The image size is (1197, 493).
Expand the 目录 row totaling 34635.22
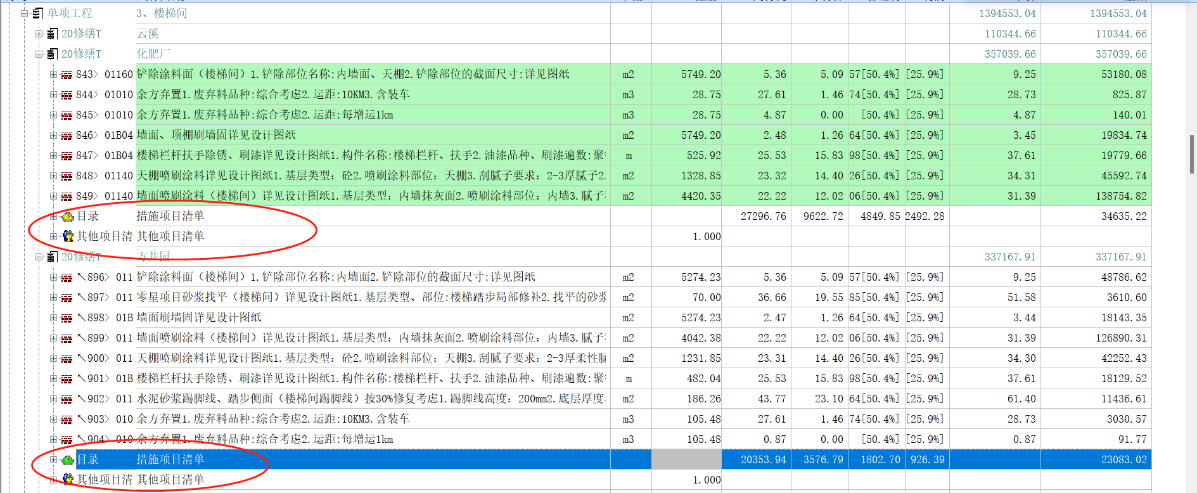[x=53, y=216]
